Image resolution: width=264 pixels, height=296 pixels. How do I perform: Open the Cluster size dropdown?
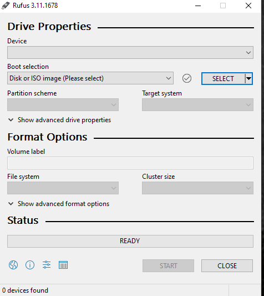[197, 188]
